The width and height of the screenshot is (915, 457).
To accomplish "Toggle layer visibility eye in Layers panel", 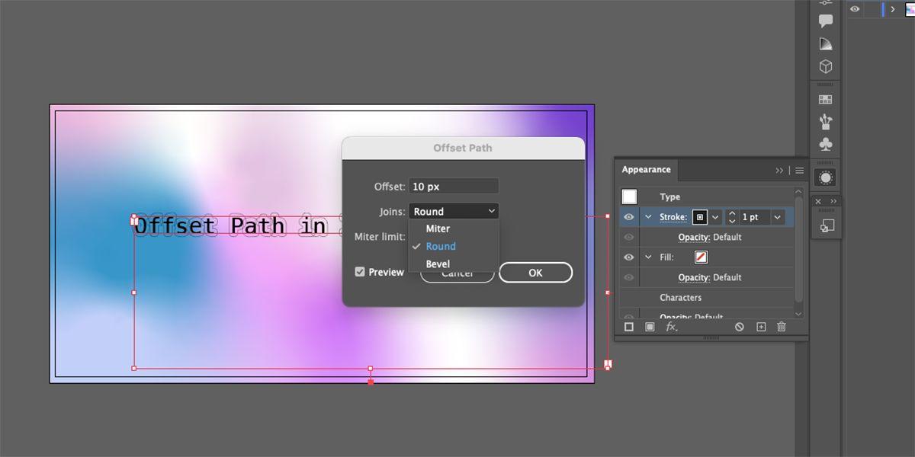I will point(855,9).
